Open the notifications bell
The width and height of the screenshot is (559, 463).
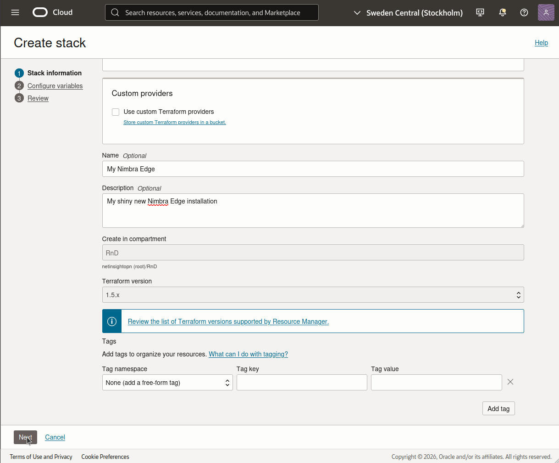click(x=502, y=12)
